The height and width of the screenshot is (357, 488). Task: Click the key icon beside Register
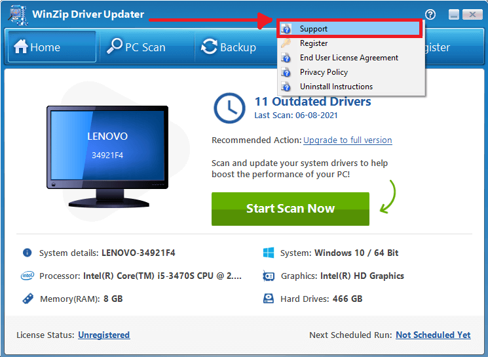[x=286, y=43]
